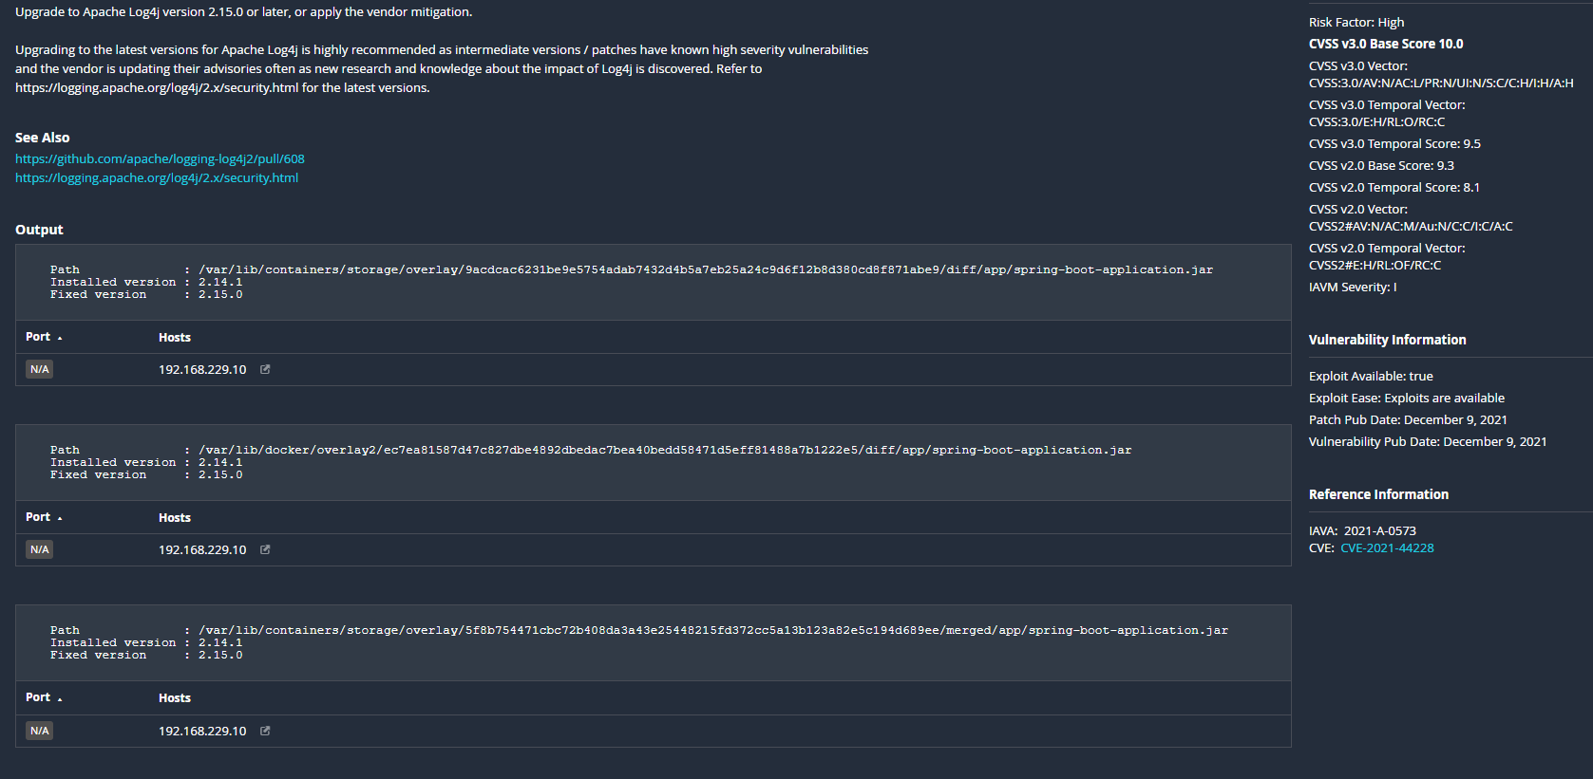
Task: Open the GitHub pull request 608 link
Action: (159, 158)
